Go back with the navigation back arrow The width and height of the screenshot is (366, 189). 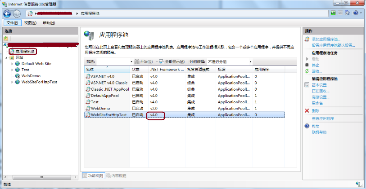7,14
